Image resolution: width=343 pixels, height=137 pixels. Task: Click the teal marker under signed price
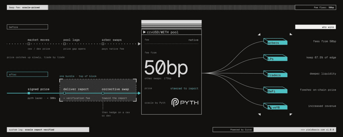click(x=29, y=93)
